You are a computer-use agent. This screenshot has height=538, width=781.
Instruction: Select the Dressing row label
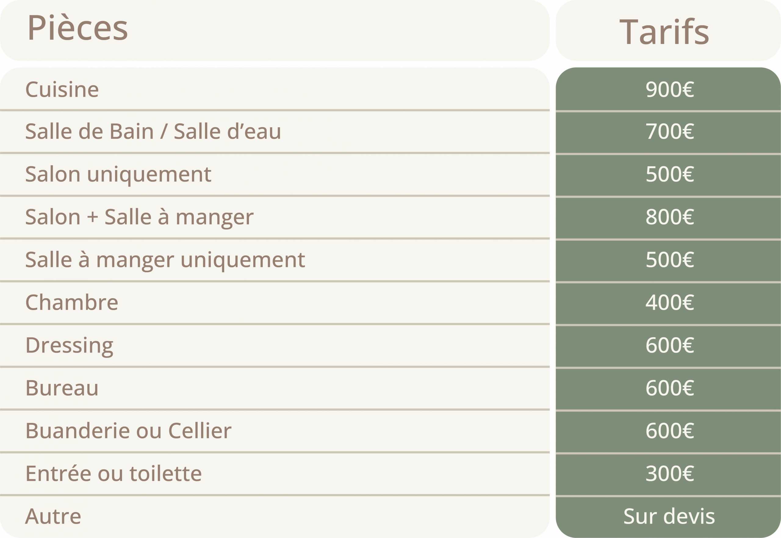pyautogui.click(x=70, y=345)
